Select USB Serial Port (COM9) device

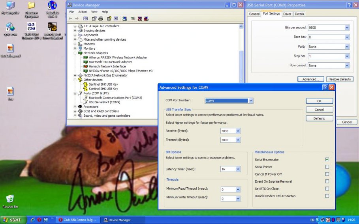[x=104, y=102]
